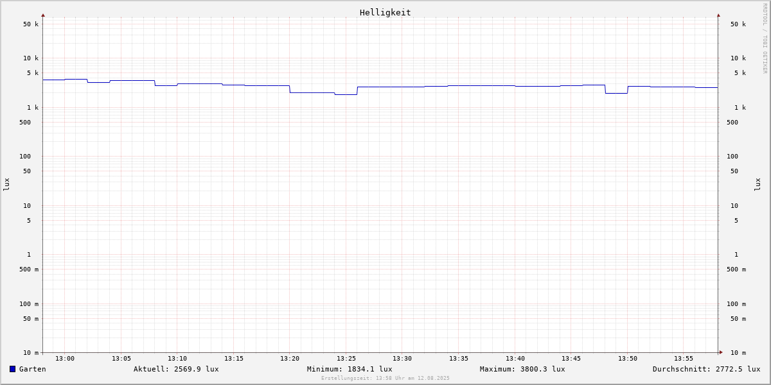Click the '10 m' label on right axis
Screen dimensions: 771x385
pos(738,353)
